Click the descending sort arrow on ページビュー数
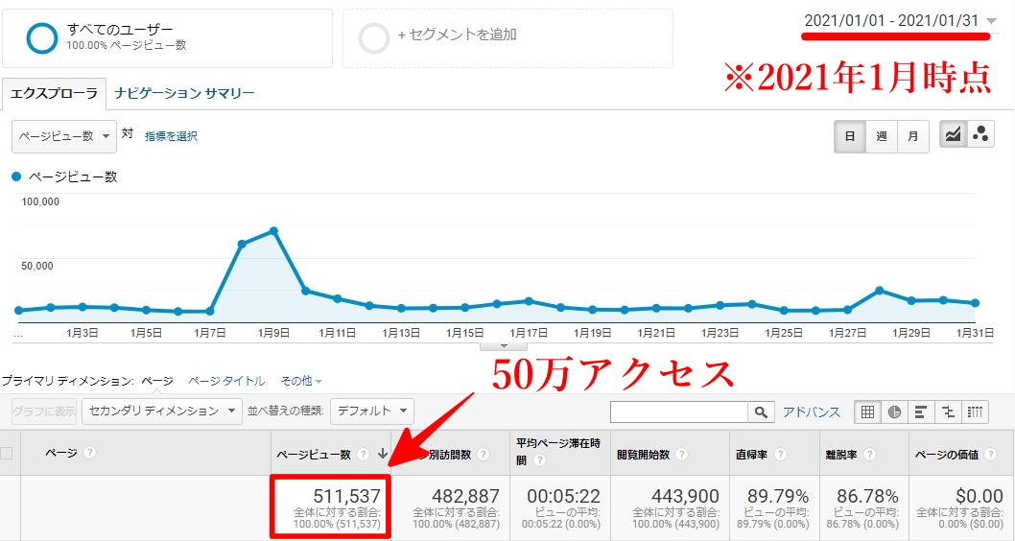The image size is (1015, 541). 383,455
